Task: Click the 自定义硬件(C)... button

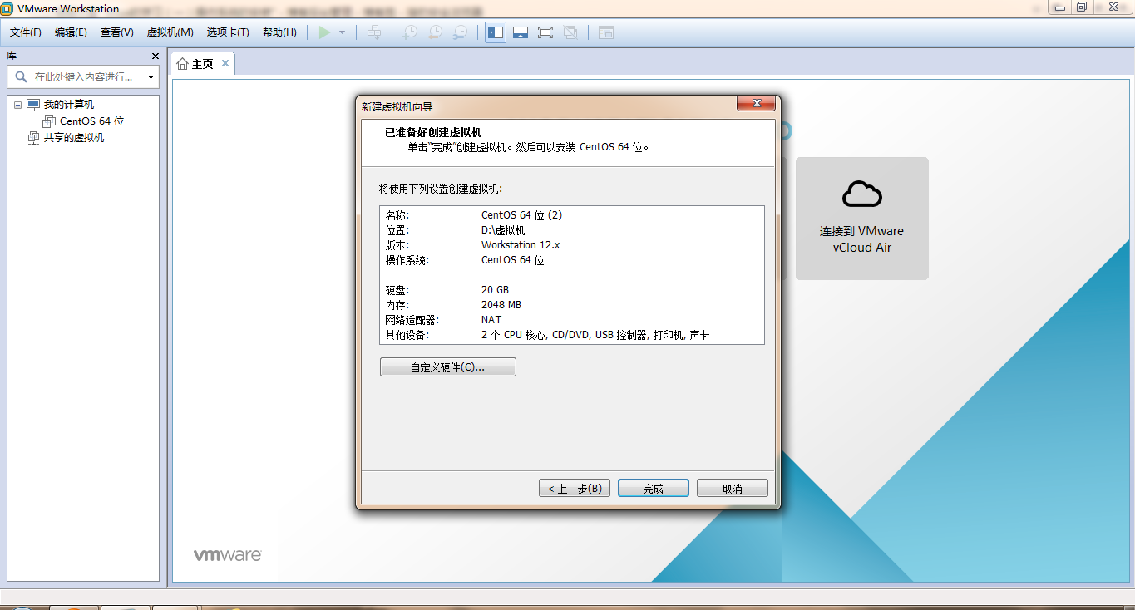Action: pos(447,367)
